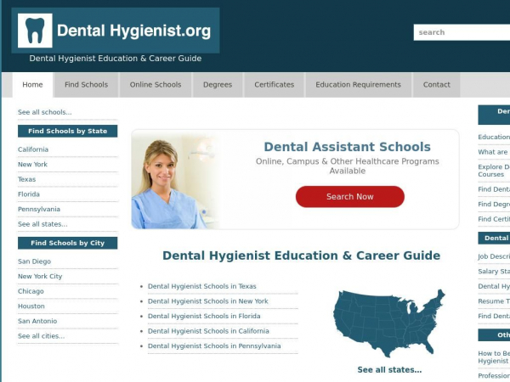Click the Dental Hygienist.org site title
Screen dimensions: 510x382
[x=133, y=31]
